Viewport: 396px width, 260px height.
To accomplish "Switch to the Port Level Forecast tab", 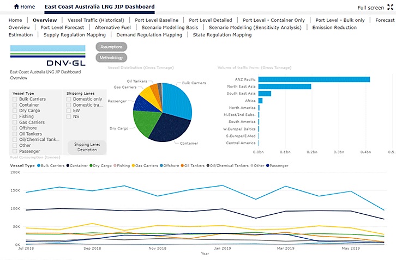I will point(62,27).
